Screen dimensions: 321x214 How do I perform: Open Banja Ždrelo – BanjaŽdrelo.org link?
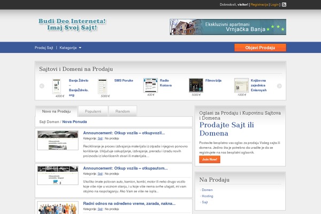click(x=79, y=88)
